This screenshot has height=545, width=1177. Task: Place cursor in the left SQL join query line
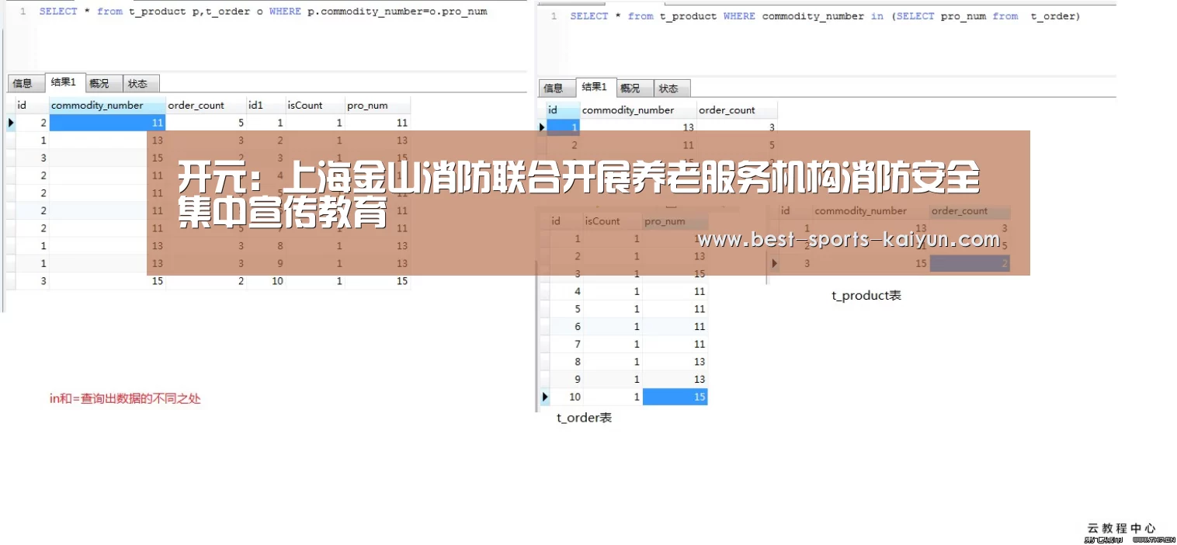[263, 12]
